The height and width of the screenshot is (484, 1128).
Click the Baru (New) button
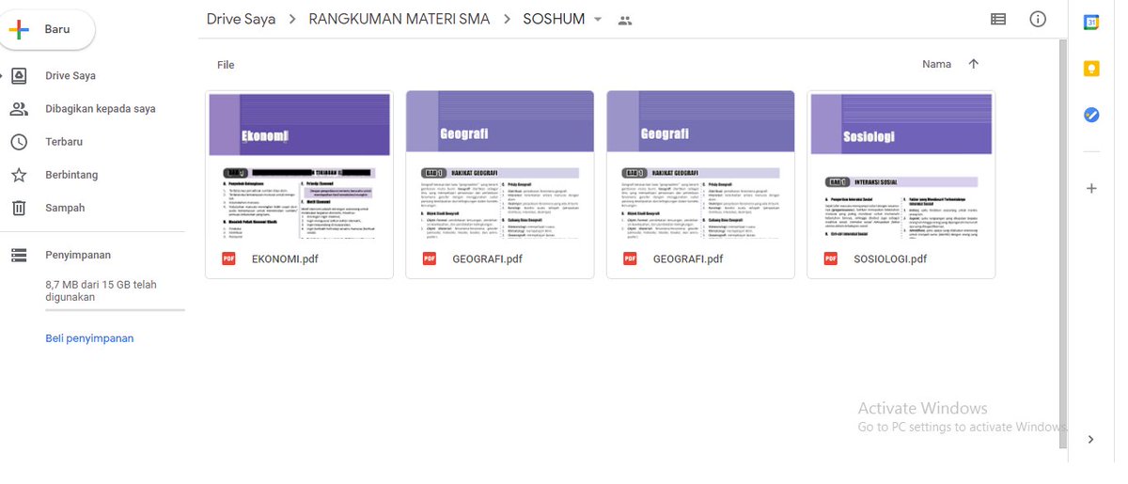47,30
